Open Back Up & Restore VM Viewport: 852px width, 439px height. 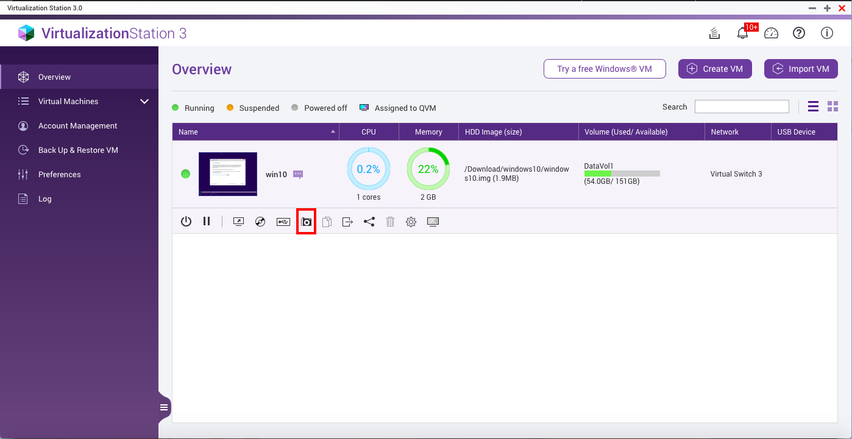coord(79,150)
